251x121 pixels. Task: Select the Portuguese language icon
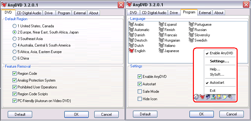pos(191,24)
